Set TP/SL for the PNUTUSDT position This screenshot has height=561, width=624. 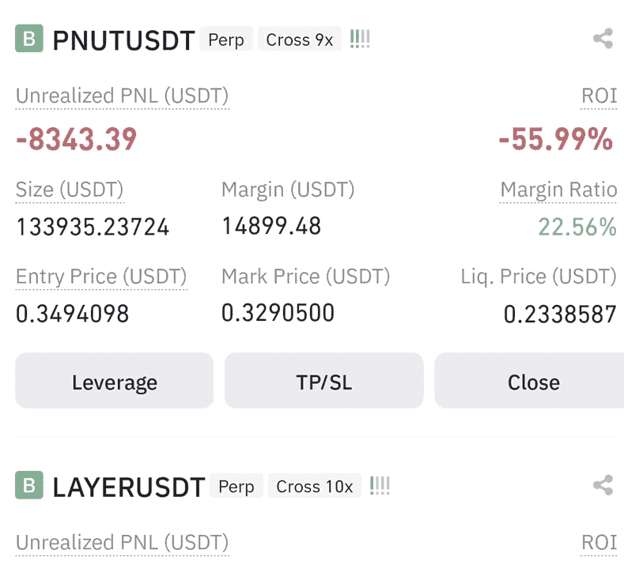pos(324,381)
